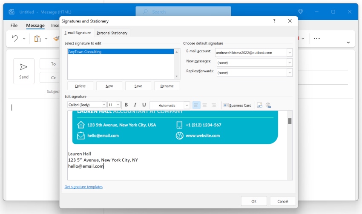The image size is (362, 214).
Task: Click the Format Painter icon in ribbon
Action: [x=57, y=39]
